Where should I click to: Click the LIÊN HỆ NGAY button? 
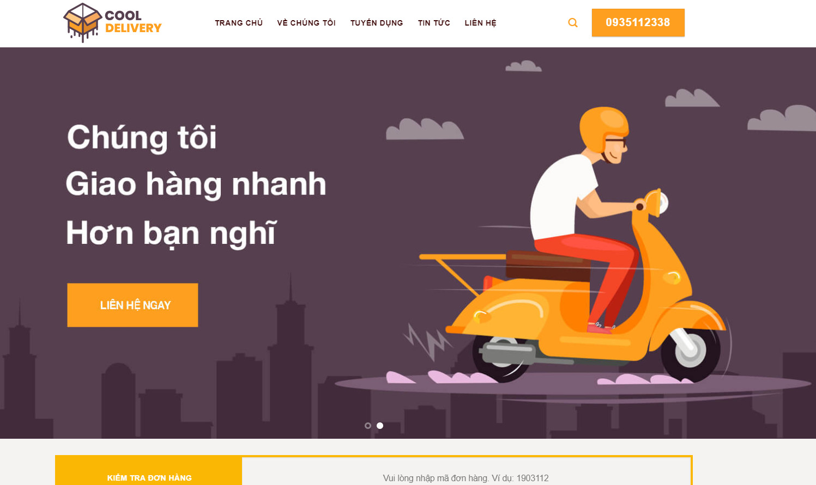click(x=132, y=305)
